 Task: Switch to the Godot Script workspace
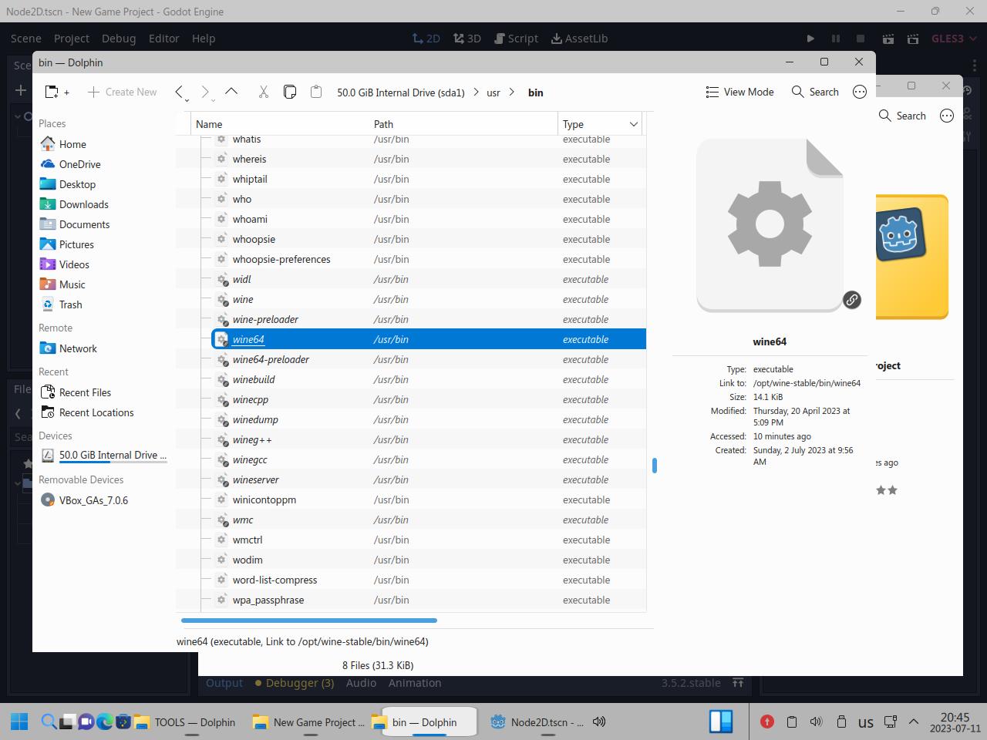click(x=515, y=38)
